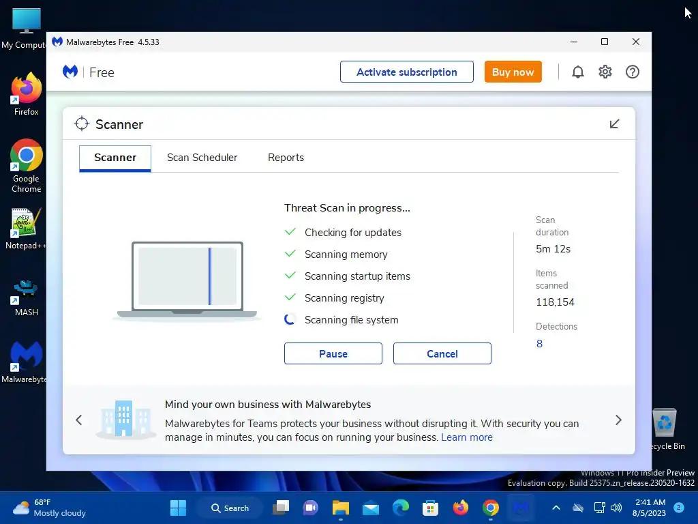The width and height of the screenshot is (698, 524).
Task: Show previous promotional banner
Action: [79, 420]
